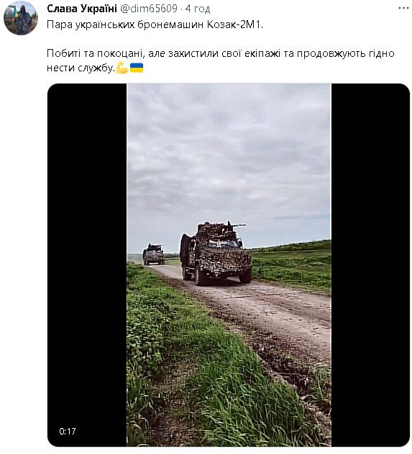Viewport: 412px width, 454px height.
Task: Click the tweet line starting with Побиті
Action: point(221,53)
